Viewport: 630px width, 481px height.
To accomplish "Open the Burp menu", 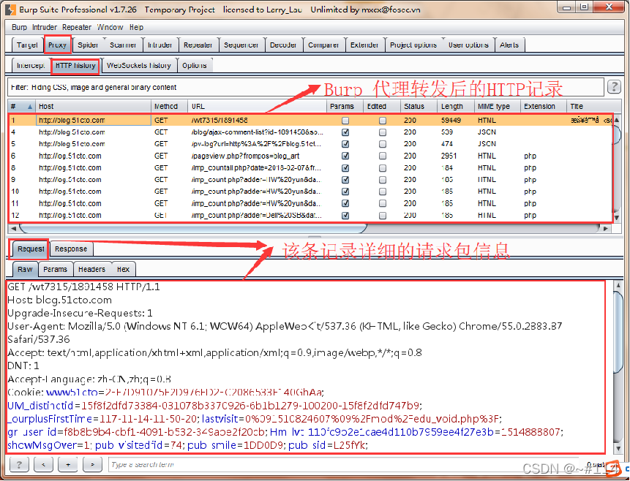I will pos(19,27).
